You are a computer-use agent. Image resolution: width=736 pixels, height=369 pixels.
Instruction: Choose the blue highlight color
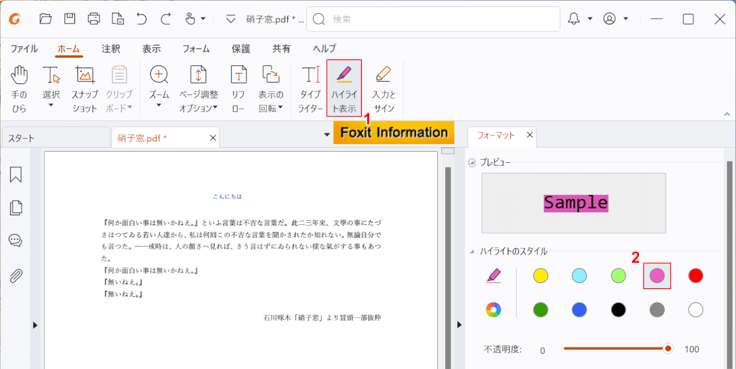(579, 309)
